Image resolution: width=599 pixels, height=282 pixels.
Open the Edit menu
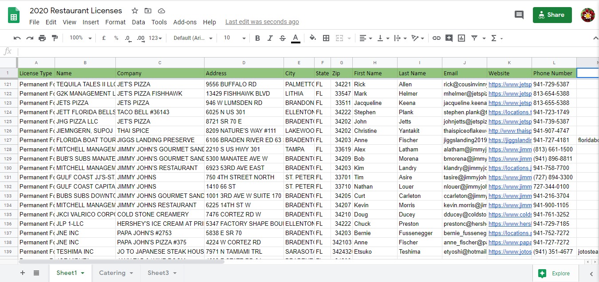click(x=51, y=22)
